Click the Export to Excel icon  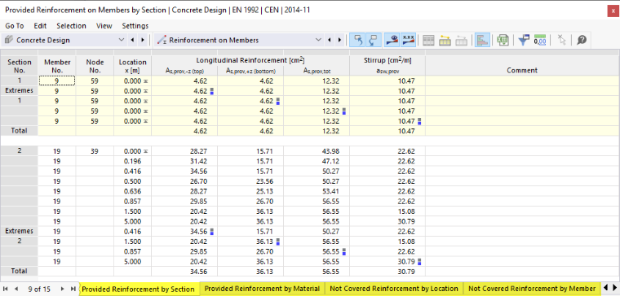(503, 40)
